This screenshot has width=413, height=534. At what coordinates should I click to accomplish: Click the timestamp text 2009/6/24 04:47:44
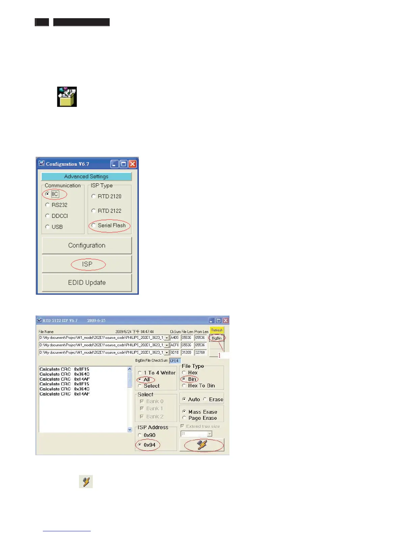[135, 332]
